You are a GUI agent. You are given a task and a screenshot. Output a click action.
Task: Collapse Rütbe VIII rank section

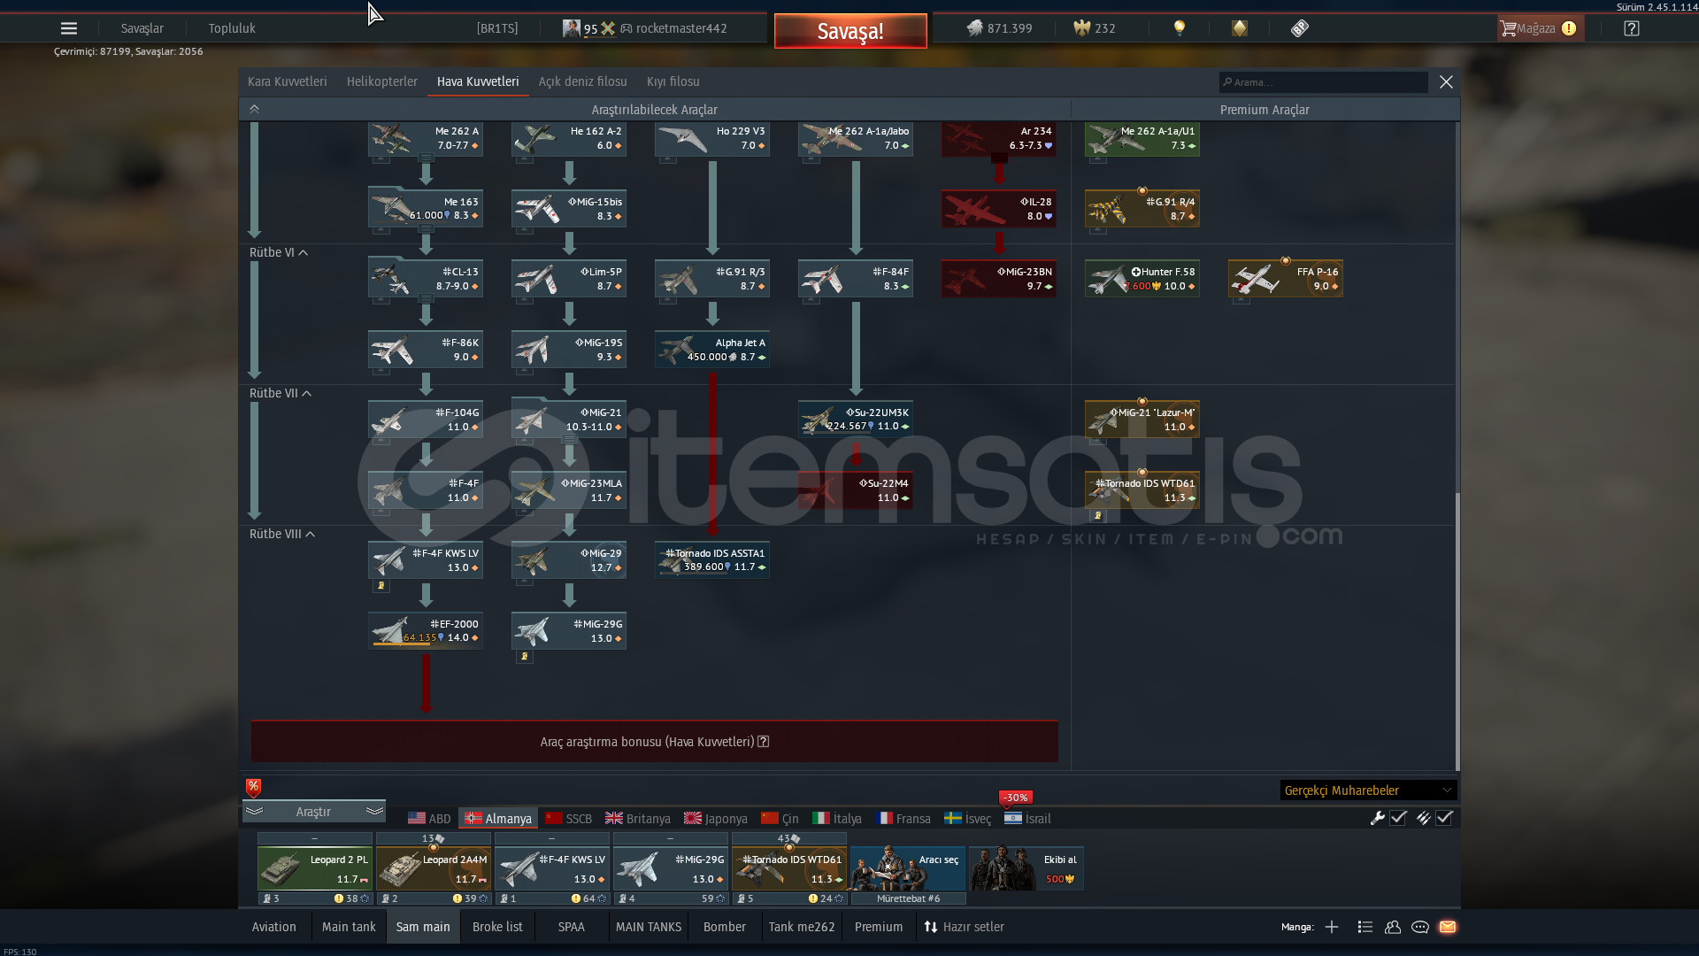310,534
